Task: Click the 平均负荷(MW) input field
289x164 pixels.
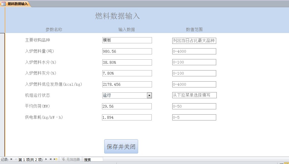Action: 127,106
